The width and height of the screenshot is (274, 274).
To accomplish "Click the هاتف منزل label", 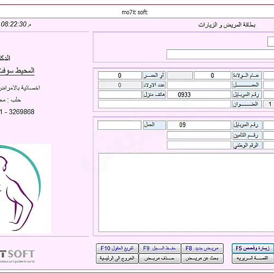I will (154, 95).
